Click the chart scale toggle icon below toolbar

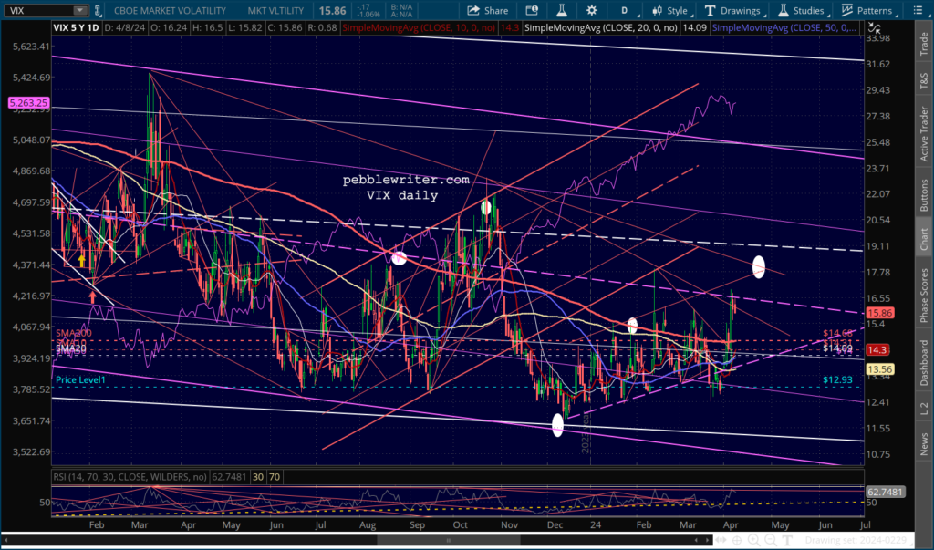pyautogui.click(x=874, y=27)
